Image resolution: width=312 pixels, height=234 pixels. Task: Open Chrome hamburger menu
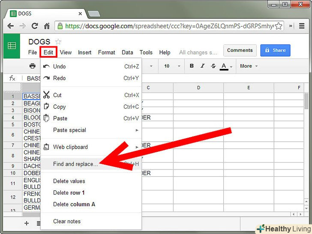(302, 26)
